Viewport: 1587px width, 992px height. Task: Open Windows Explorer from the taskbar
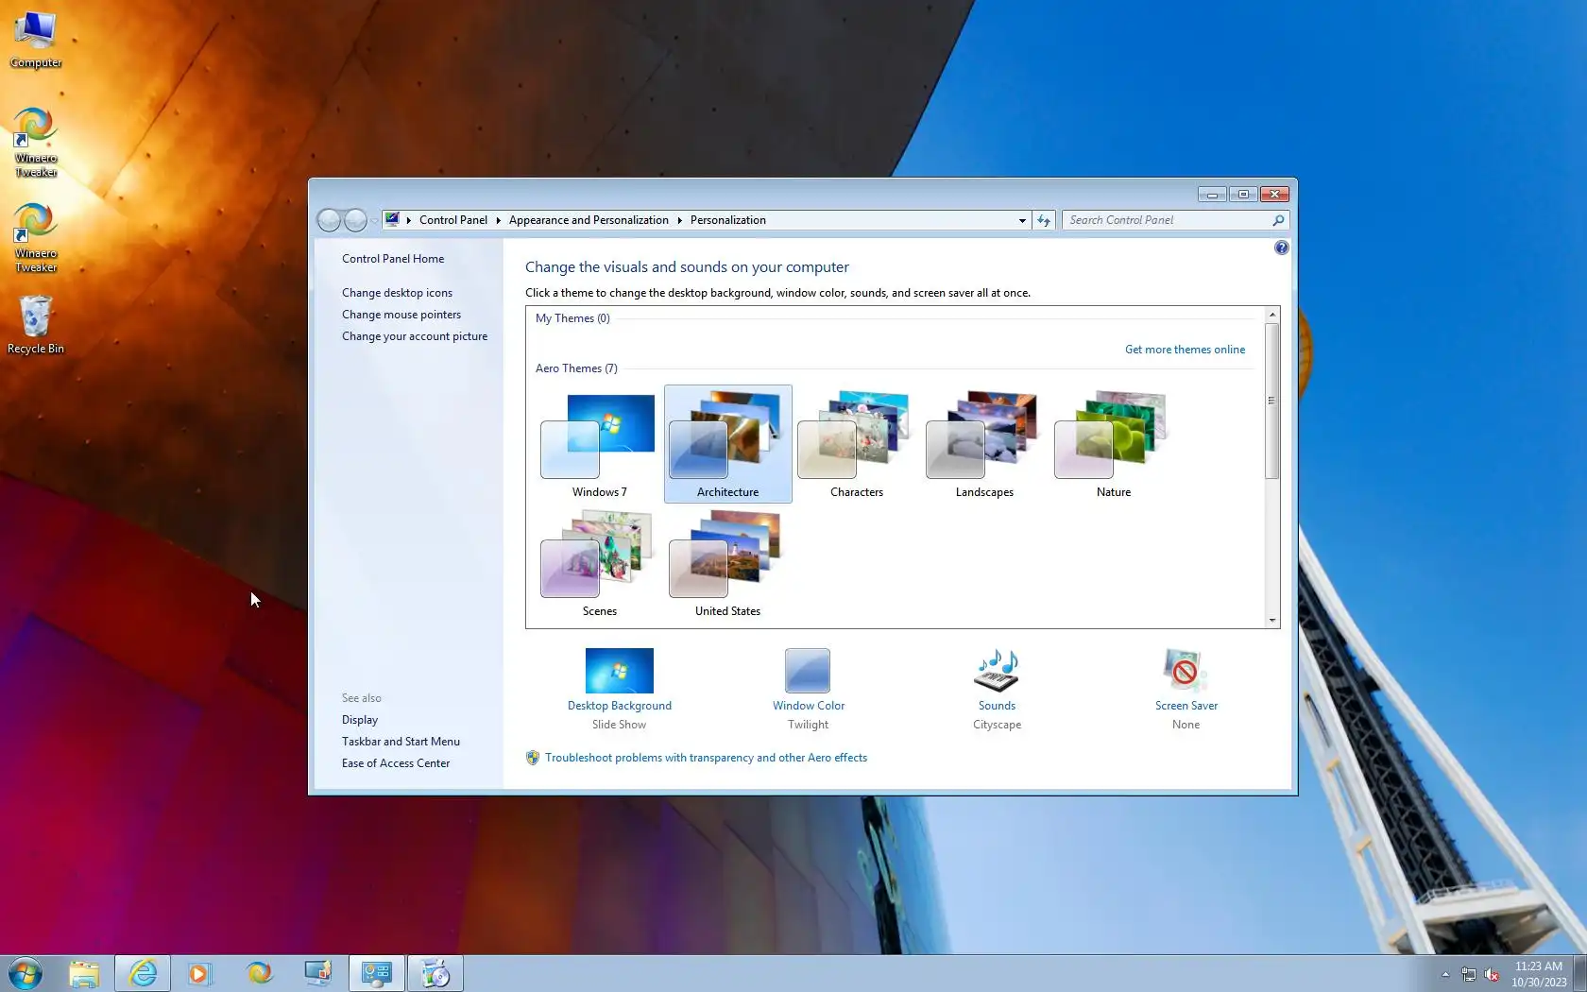click(x=84, y=973)
